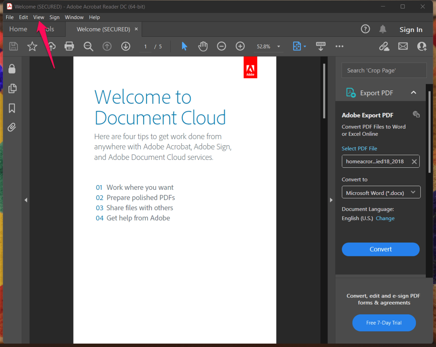Open the zoom percentage dropdown
This screenshot has width=436, height=347.
pos(278,46)
